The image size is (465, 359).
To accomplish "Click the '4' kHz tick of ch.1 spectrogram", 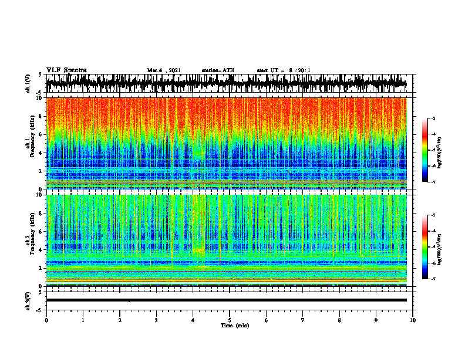I will pyautogui.click(x=41, y=153).
